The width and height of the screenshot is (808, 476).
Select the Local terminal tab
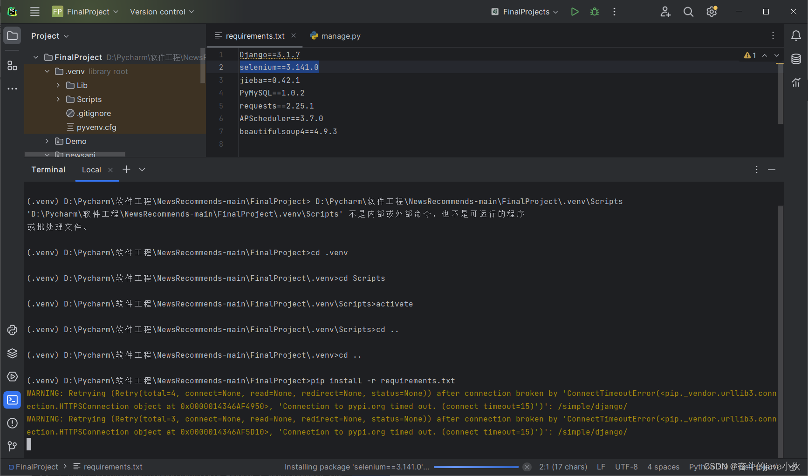click(91, 170)
